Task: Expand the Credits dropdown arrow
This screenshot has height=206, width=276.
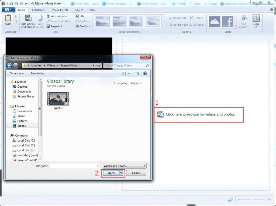Action: [89, 26]
